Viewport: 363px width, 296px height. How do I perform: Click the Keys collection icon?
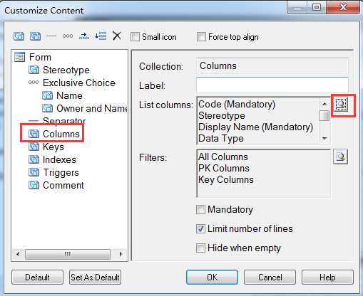click(34, 147)
